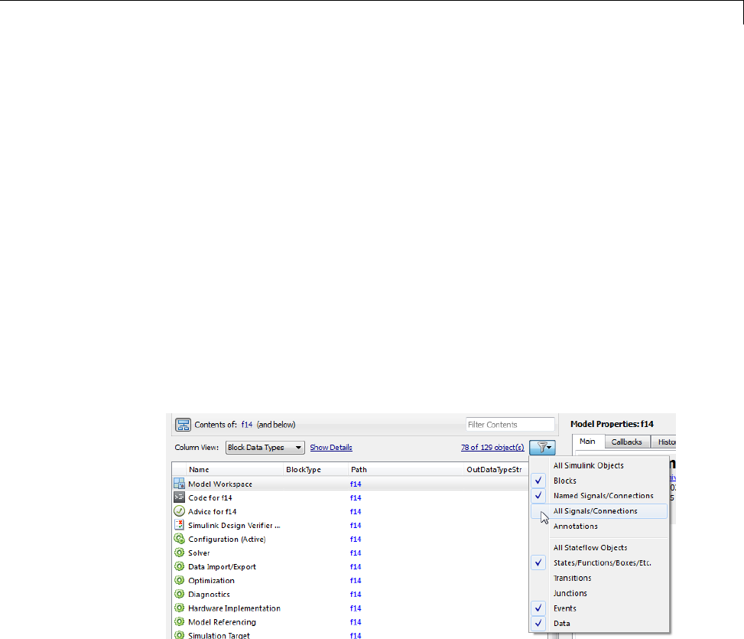Uncheck the Data filter option

coord(599,624)
